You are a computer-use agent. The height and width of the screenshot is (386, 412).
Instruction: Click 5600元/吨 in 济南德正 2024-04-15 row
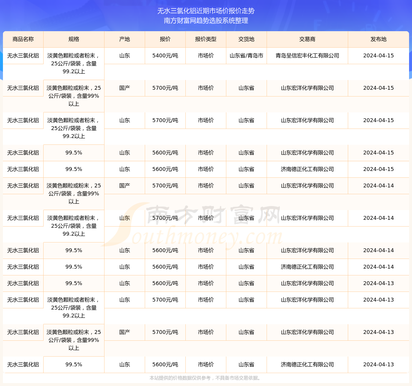(x=165, y=169)
